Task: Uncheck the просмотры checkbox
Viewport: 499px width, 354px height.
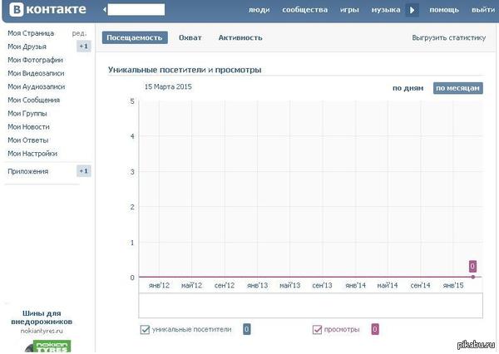Action: [x=317, y=330]
